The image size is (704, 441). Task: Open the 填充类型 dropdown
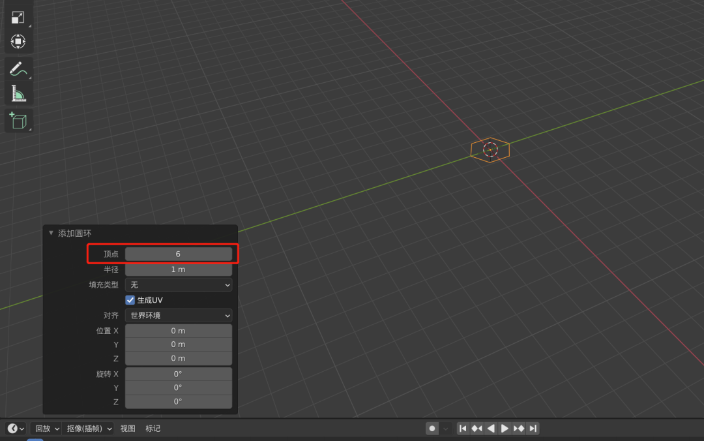point(178,284)
